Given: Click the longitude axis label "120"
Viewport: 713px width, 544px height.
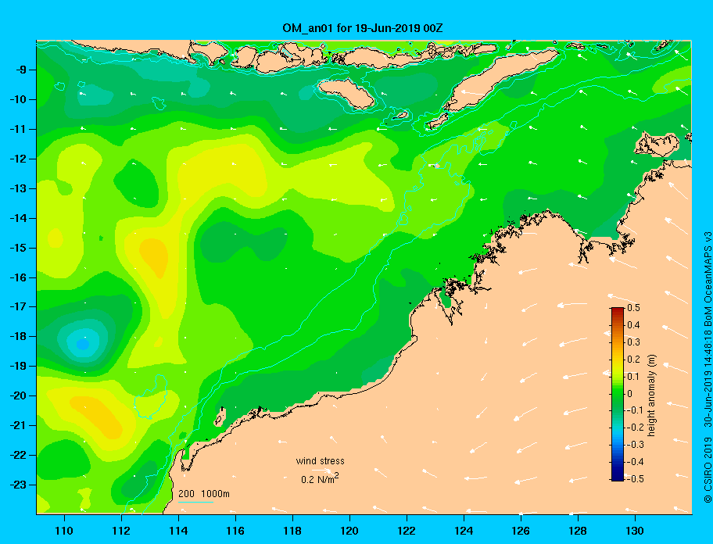Looking at the screenshot, I should click(x=349, y=531).
